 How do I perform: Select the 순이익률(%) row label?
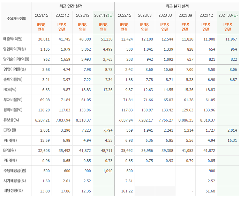point(13,80)
